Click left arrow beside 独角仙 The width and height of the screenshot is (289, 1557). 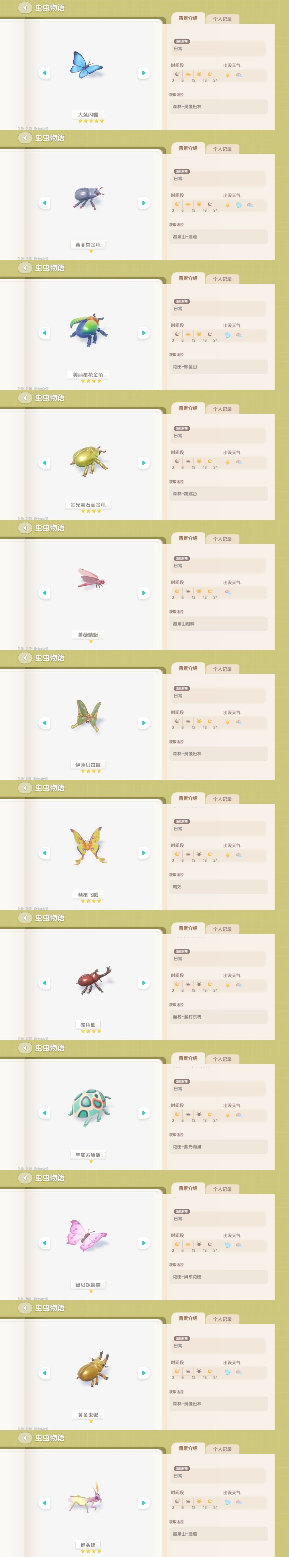pos(44,983)
